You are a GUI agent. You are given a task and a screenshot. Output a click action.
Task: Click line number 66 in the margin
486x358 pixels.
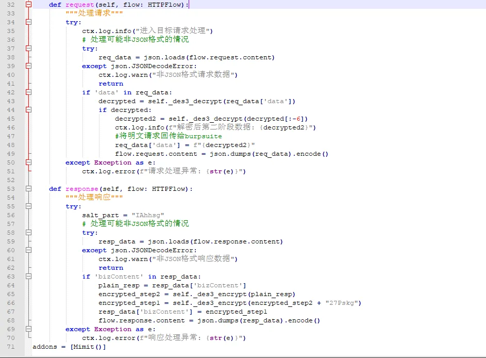coord(11,303)
